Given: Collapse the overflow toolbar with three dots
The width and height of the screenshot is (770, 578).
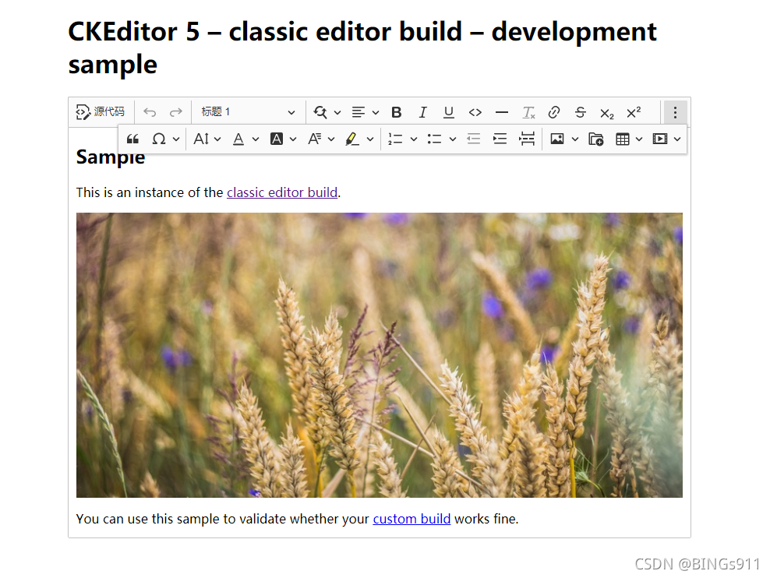Looking at the screenshot, I should (675, 112).
